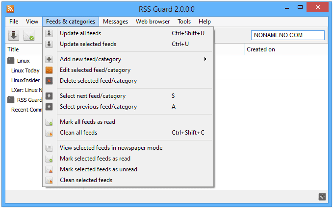Click the Linux category folder icon

[11, 61]
